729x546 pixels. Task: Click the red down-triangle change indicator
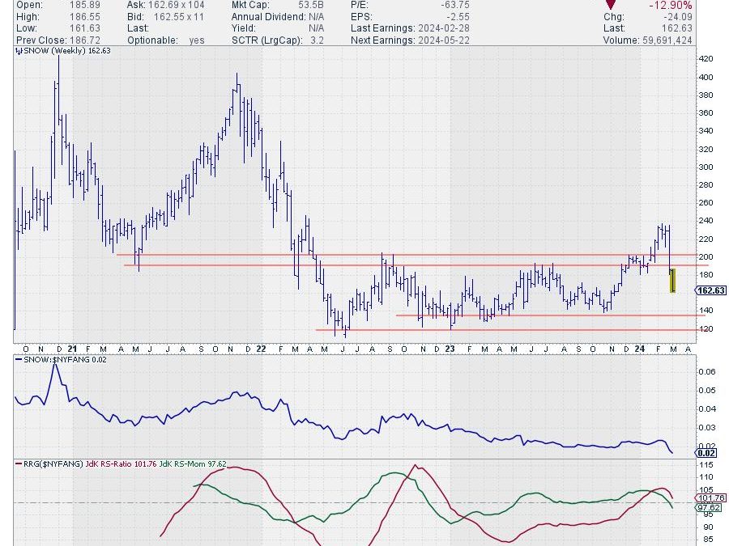tap(611, 5)
